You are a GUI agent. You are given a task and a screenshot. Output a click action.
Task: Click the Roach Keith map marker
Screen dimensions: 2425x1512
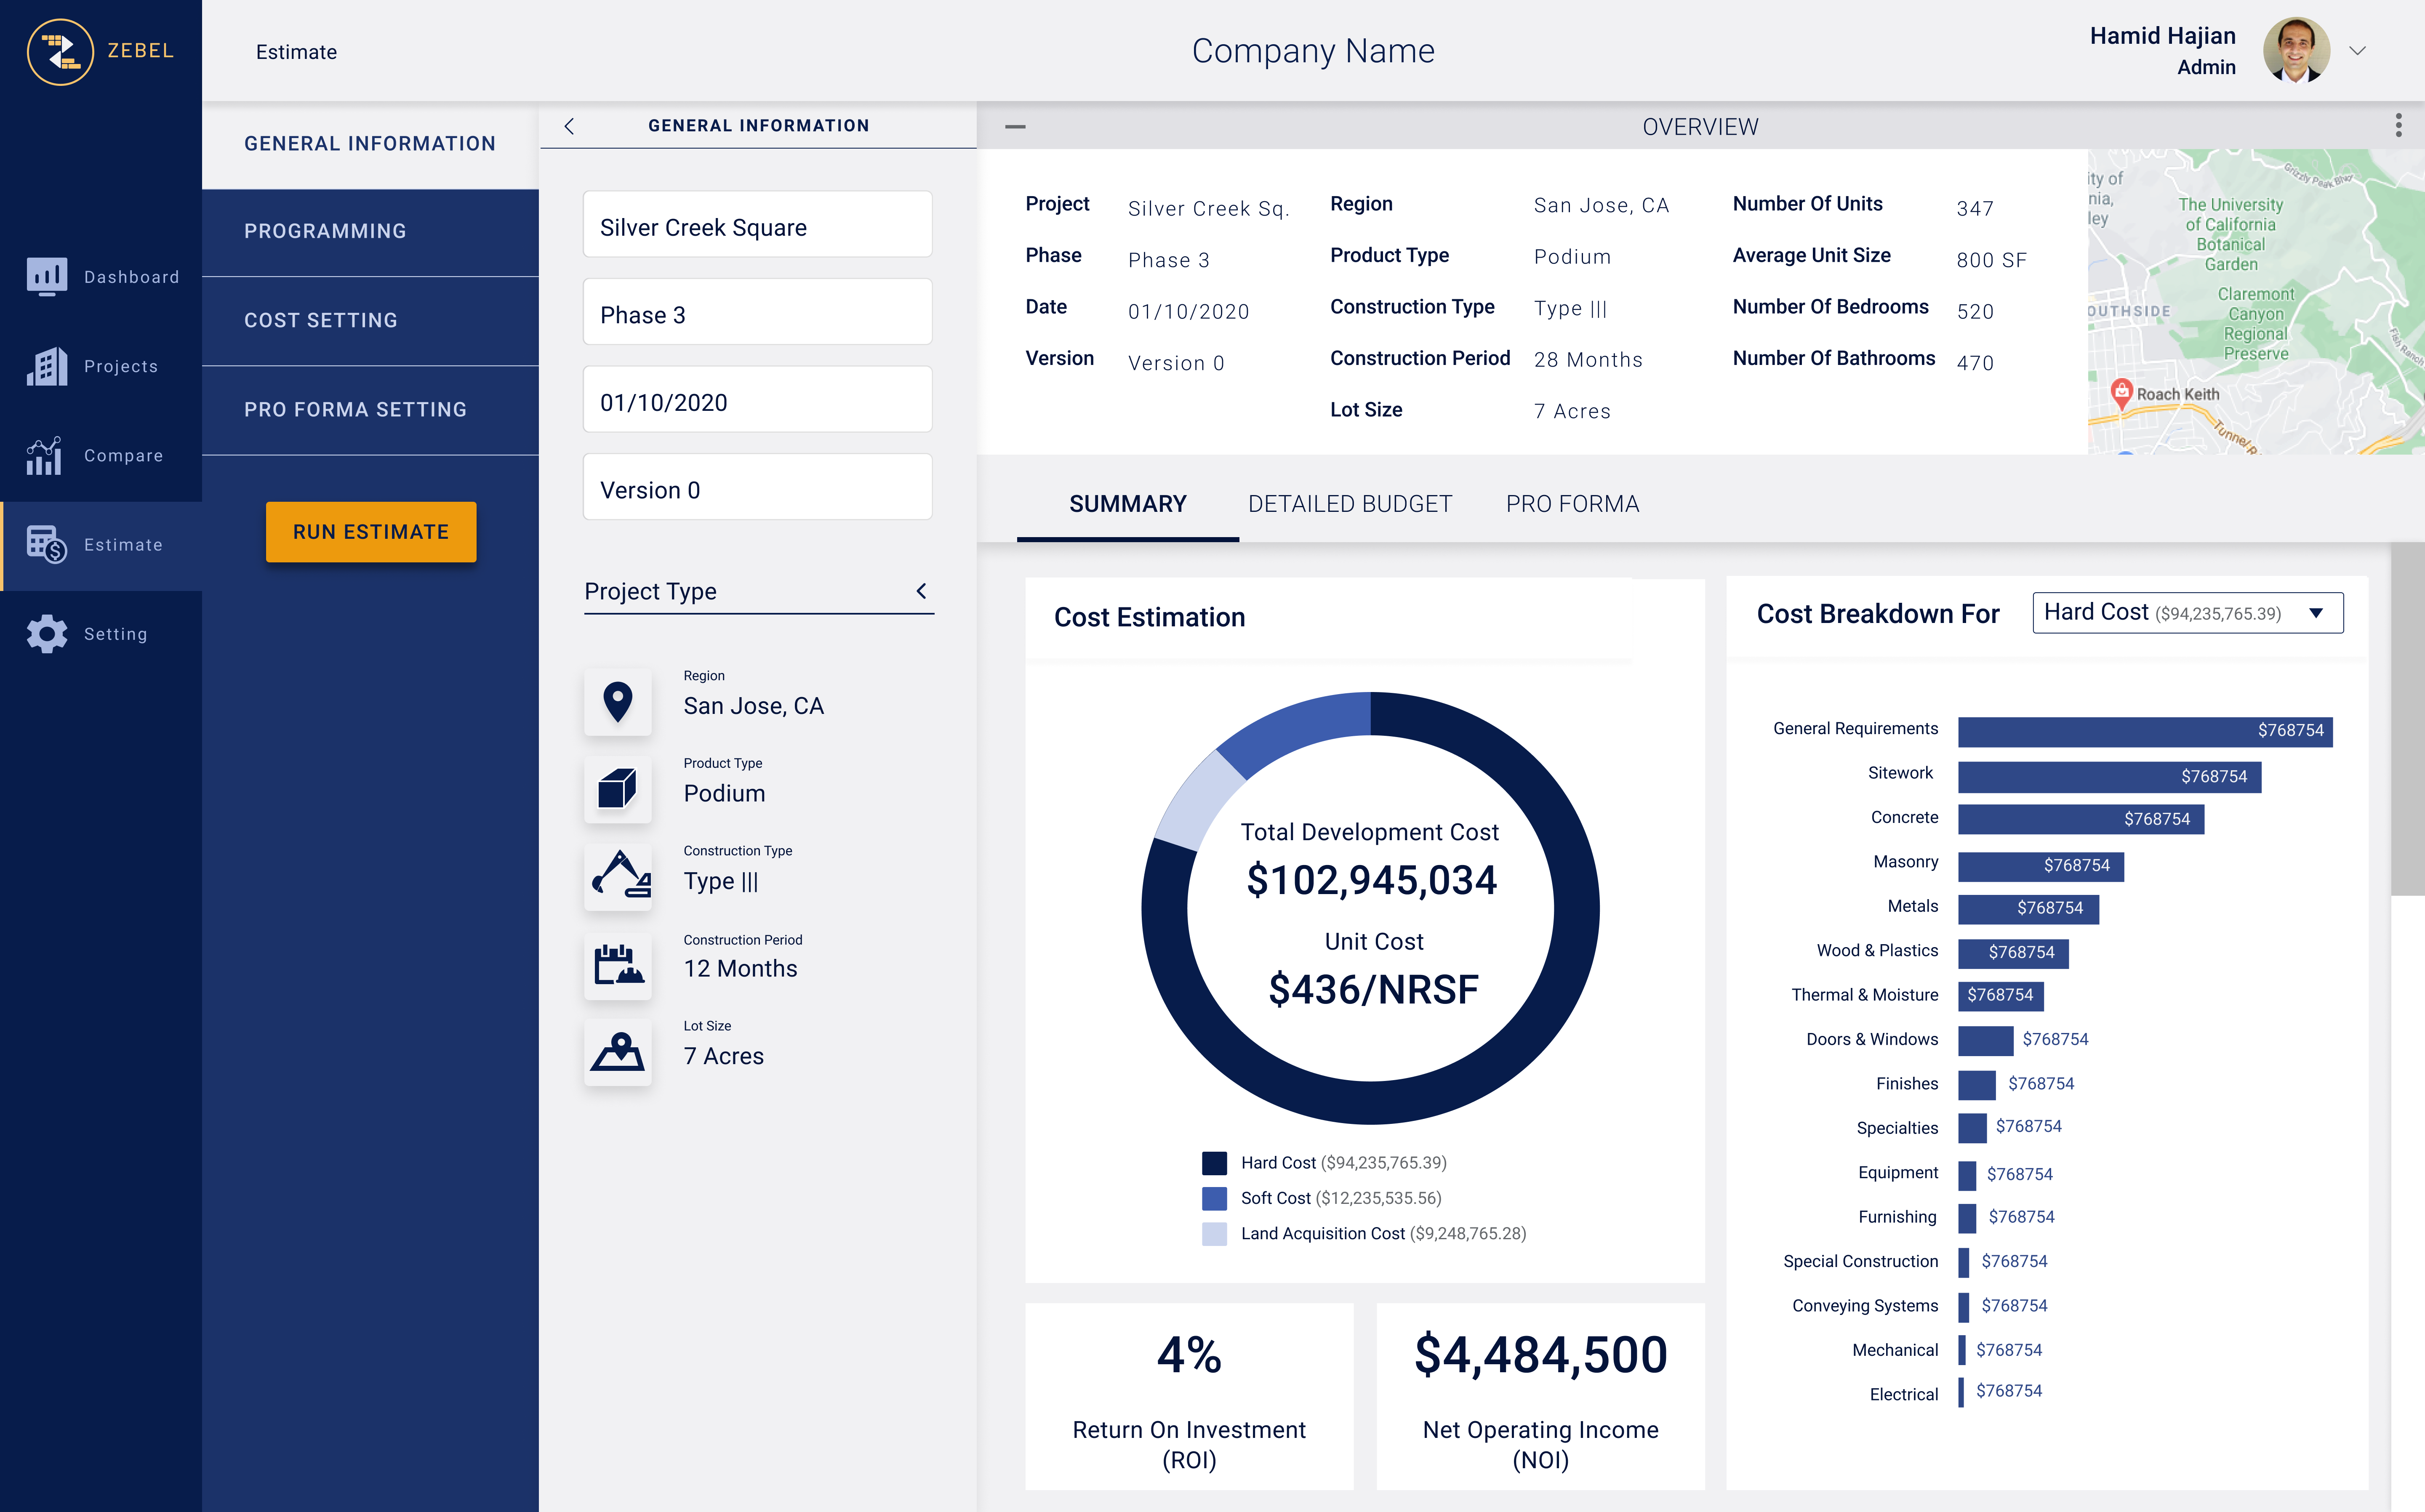2121,393
